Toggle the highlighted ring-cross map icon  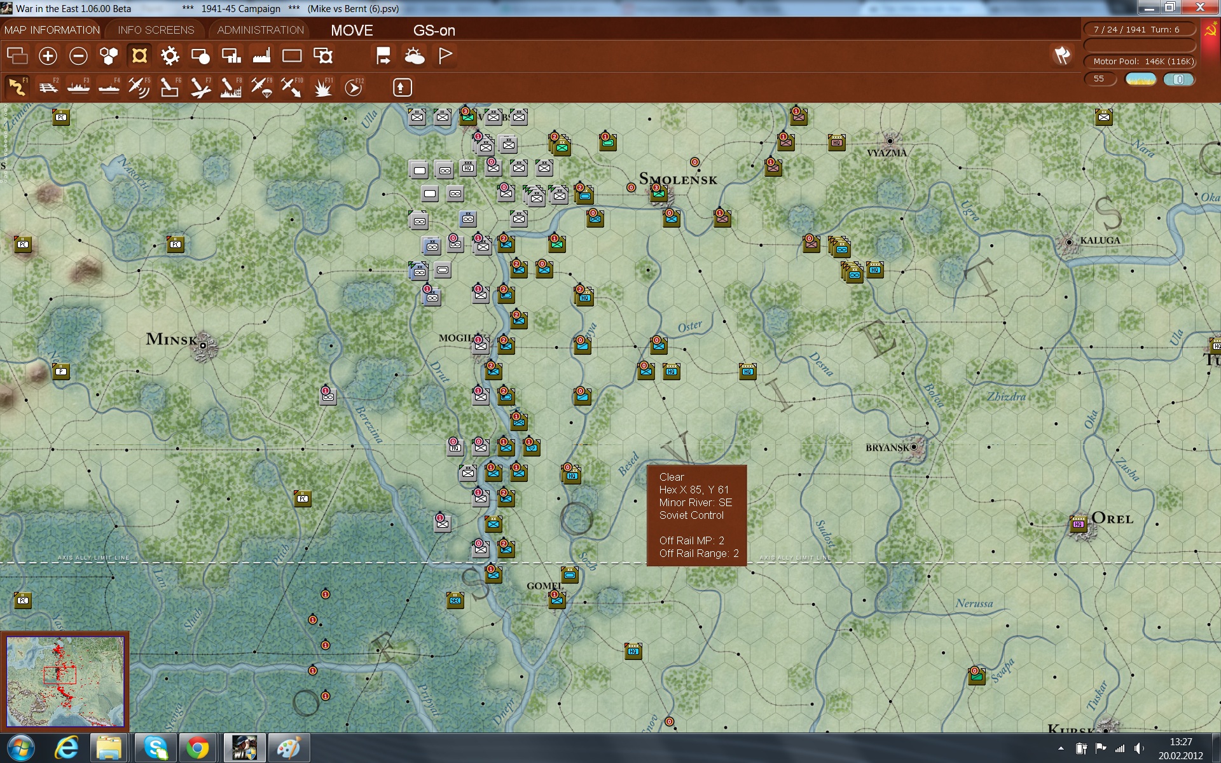click(139, 56)
